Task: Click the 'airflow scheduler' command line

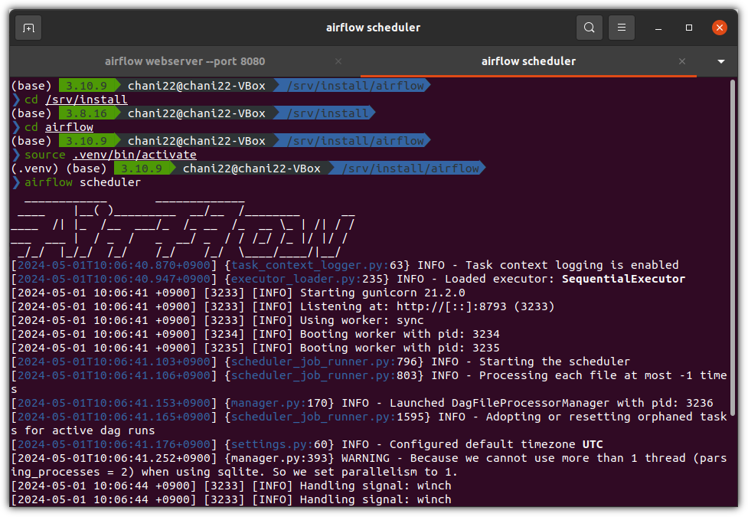Action: pos(83,182)
